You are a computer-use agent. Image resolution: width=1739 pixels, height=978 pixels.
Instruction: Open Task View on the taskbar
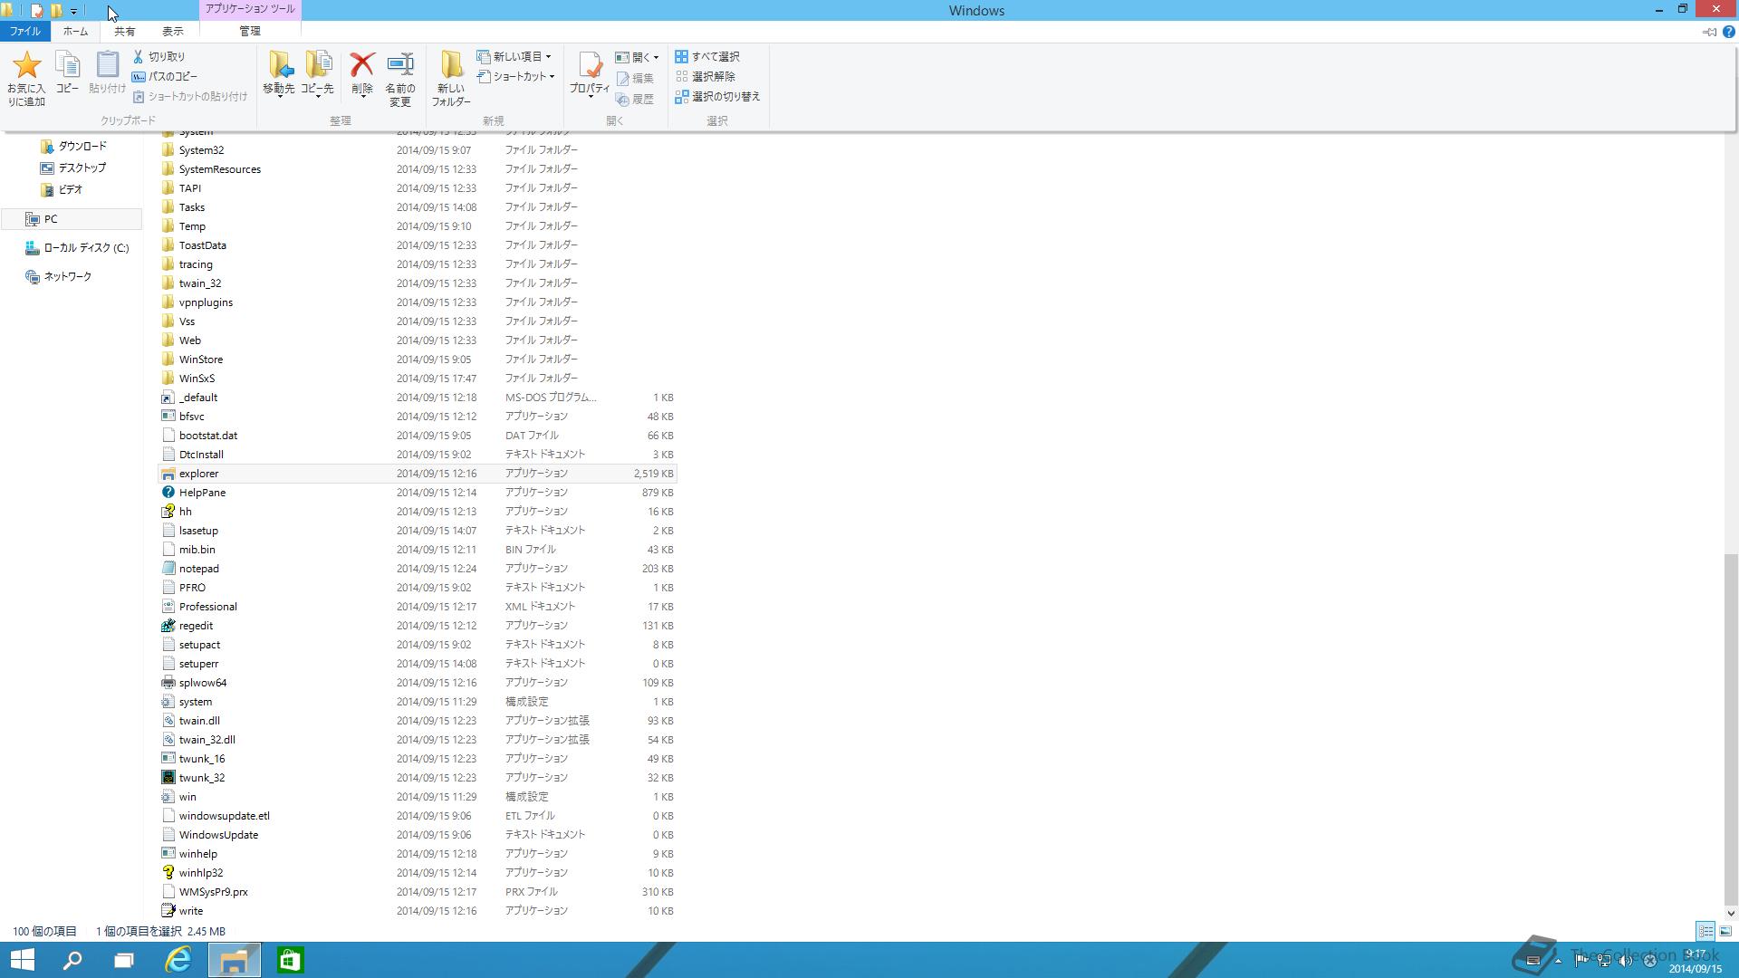point(124,960)
